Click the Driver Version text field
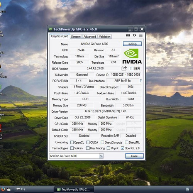This screenshot has width=193, height=193. 105,111
